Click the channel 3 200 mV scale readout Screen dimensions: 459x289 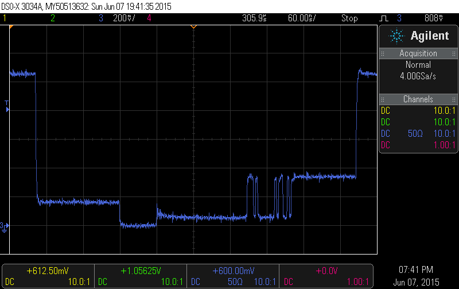[123, 18]
